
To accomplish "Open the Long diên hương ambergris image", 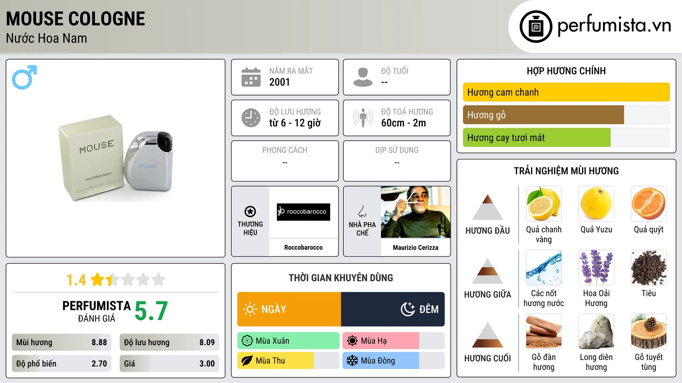I will tap(596, 331).
